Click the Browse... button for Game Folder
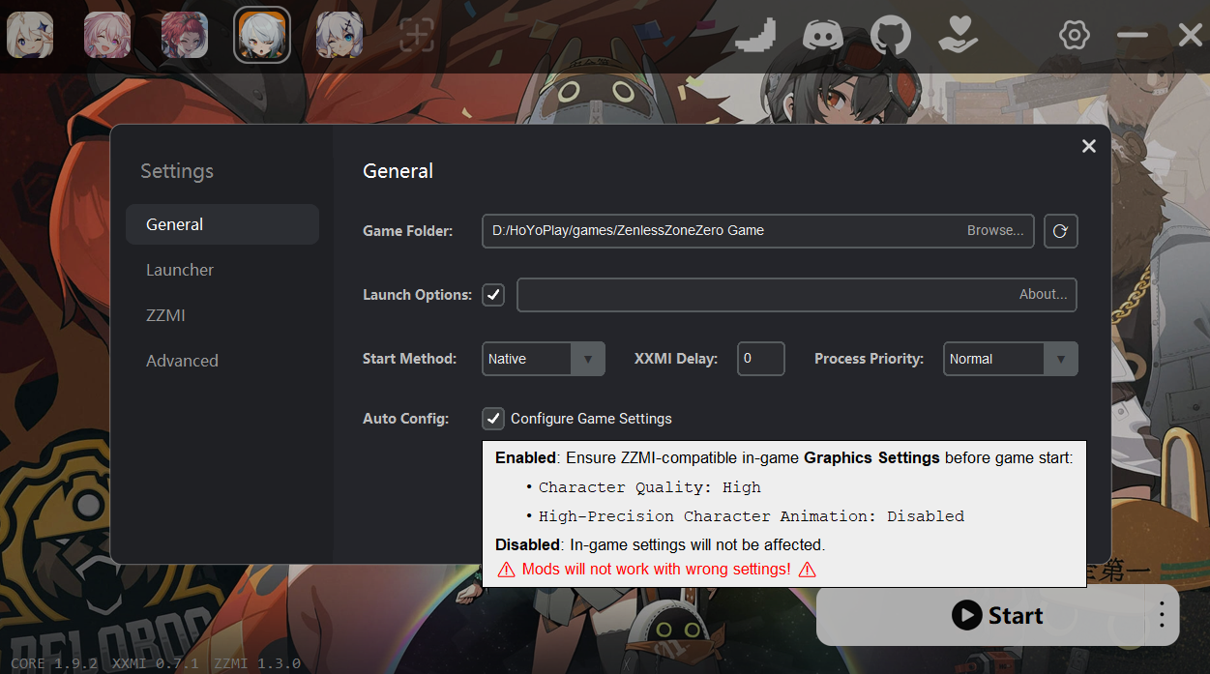Screen dimensions: 1210x674 [x=995, y=231]
